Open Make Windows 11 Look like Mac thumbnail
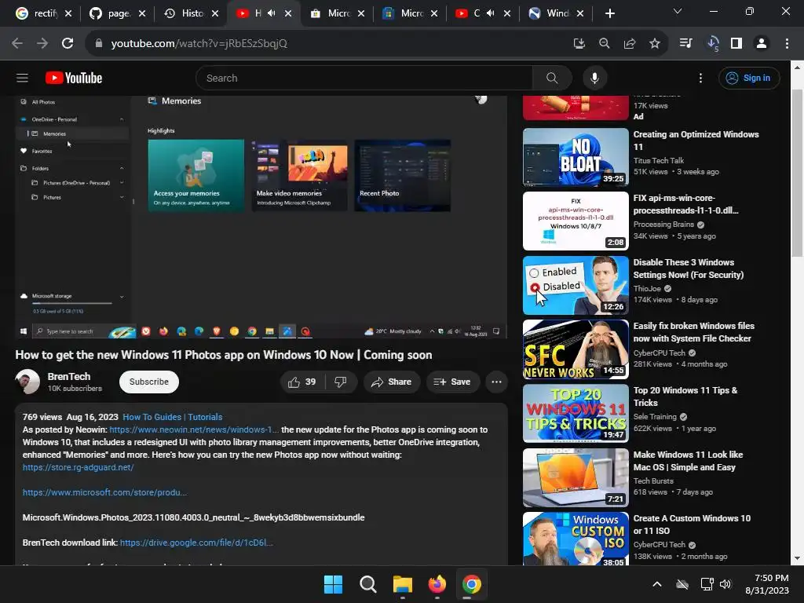This screenshot has height=603, width=804. [576, 477]
